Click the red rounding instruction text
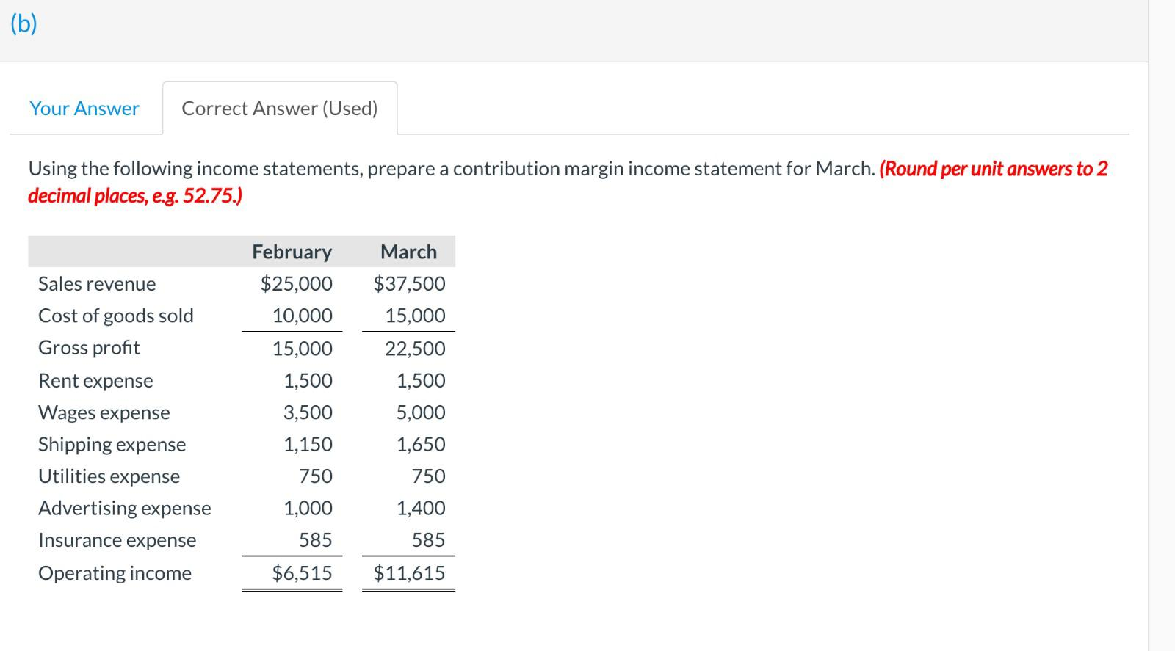The width and height of the screenshot is (1175, 651). pyautogui.click(x=568, y=183)
